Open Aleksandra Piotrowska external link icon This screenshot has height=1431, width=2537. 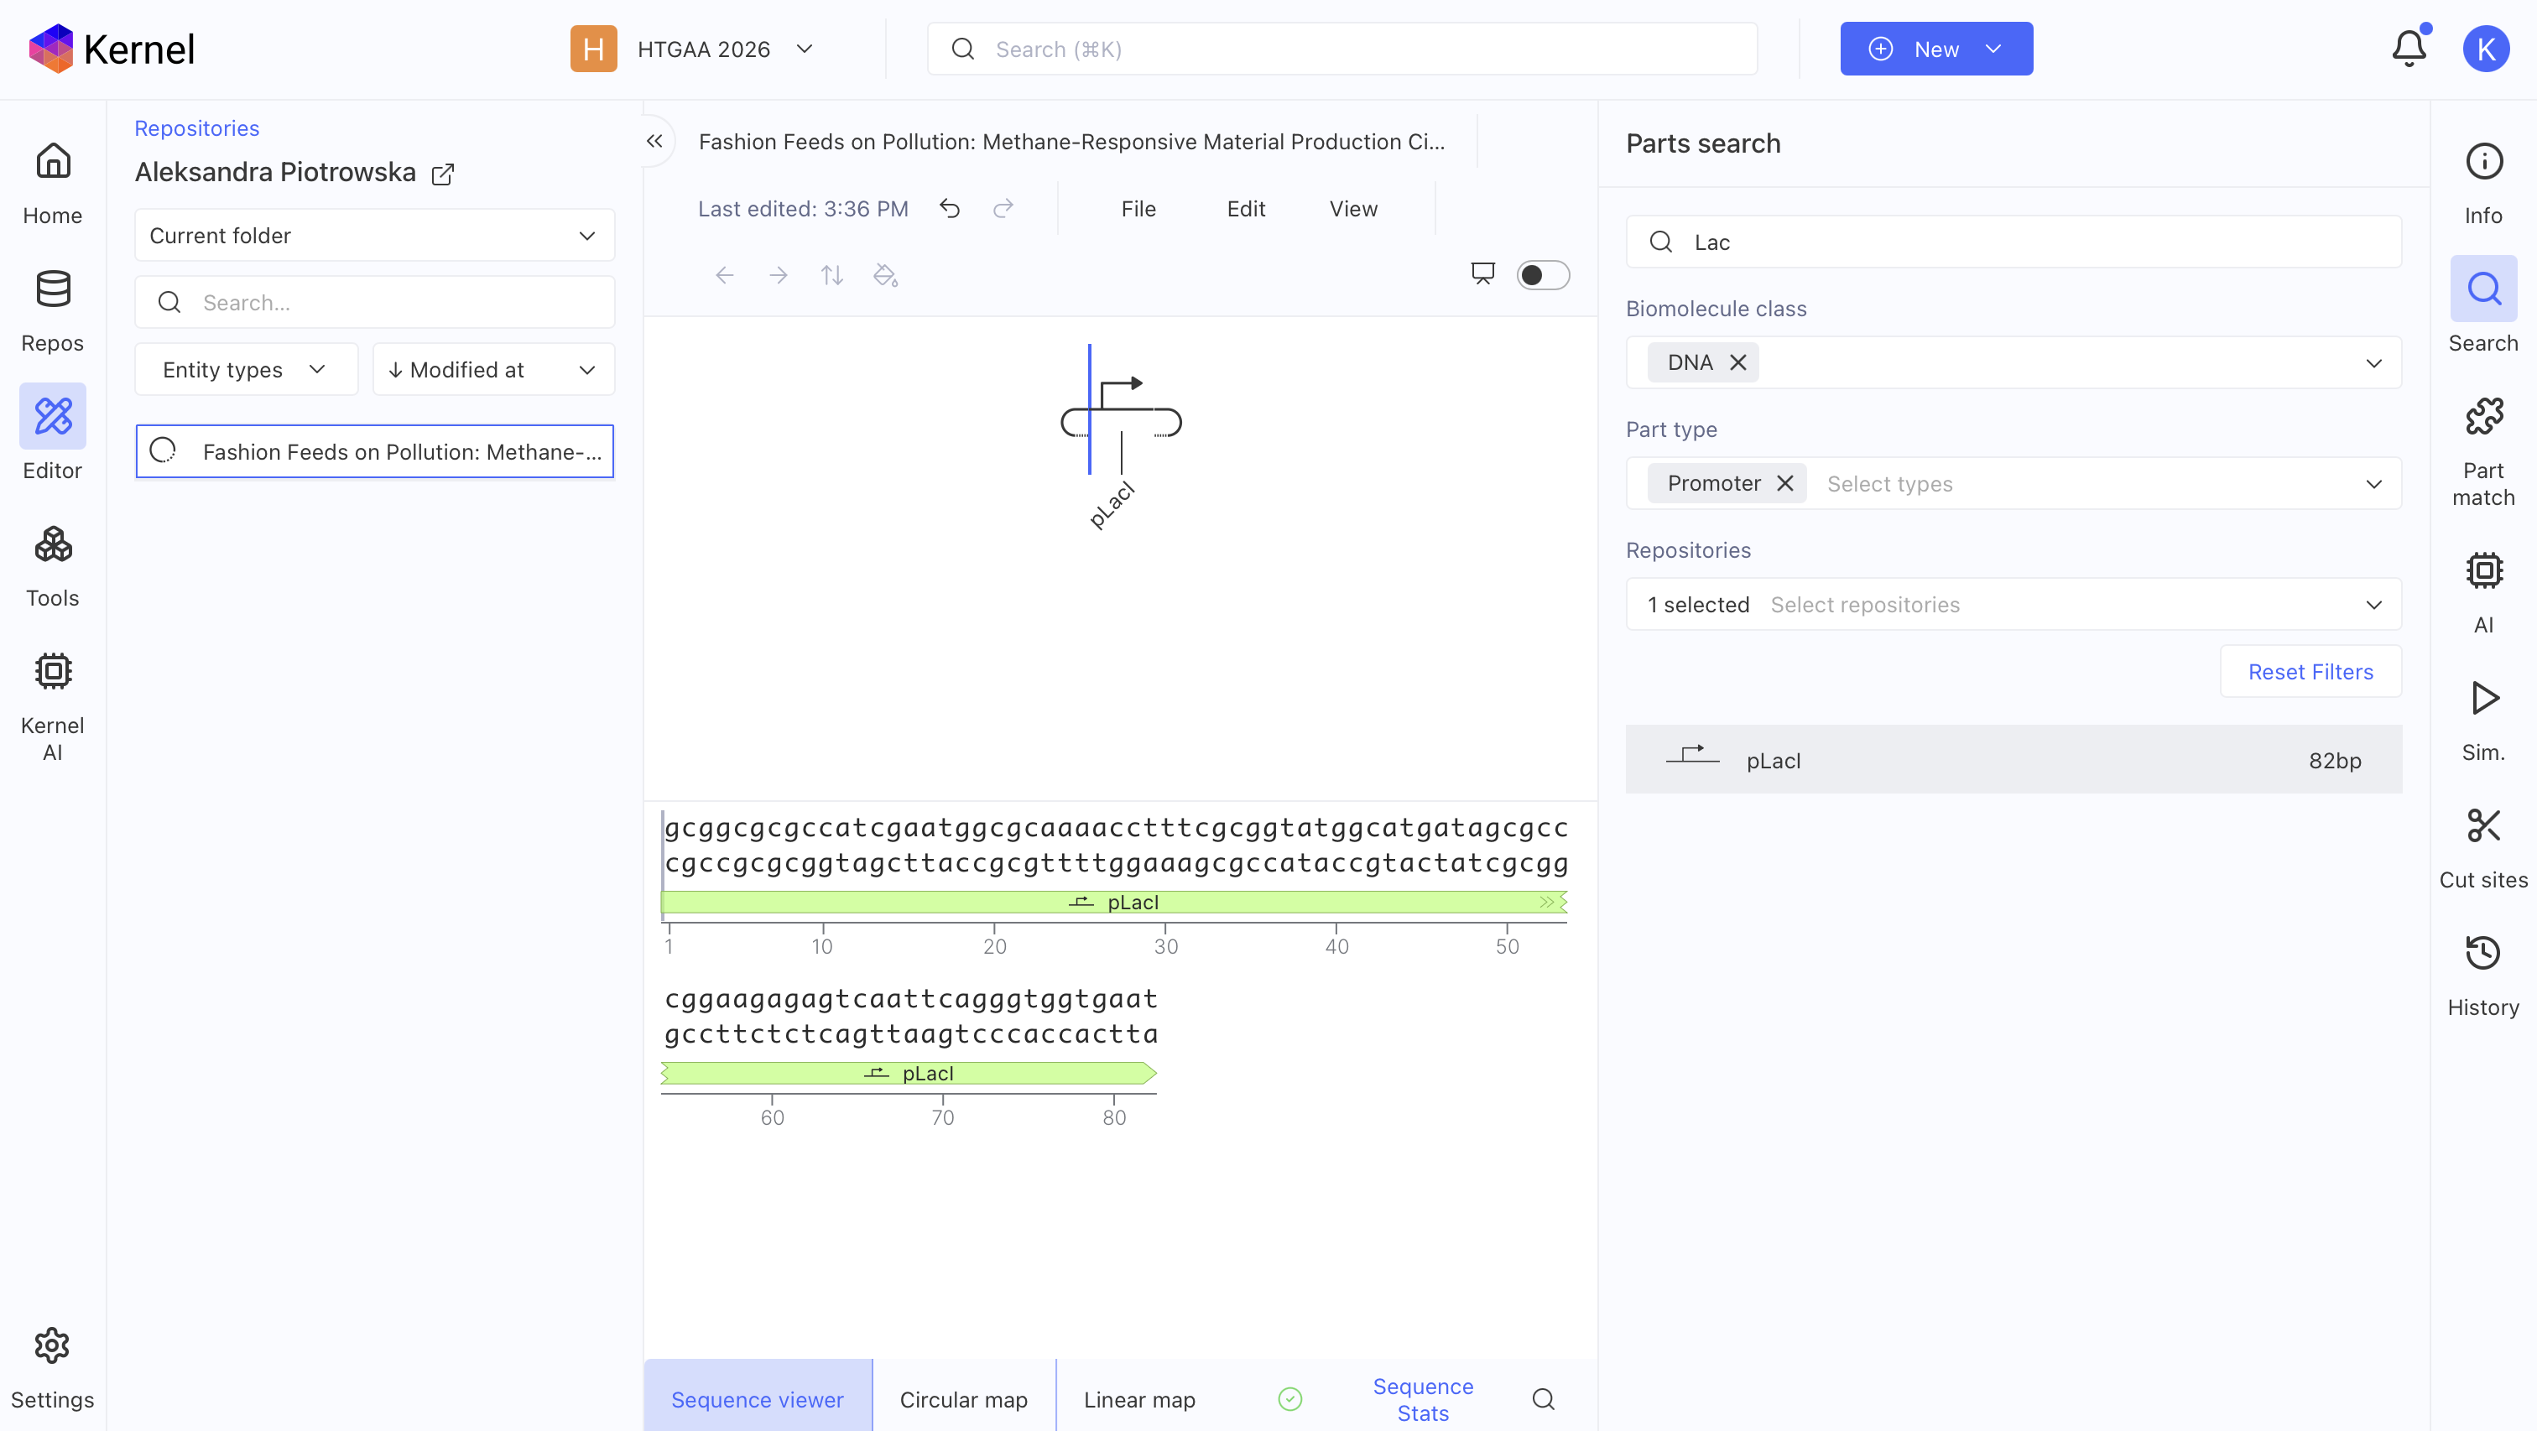pos(443,174)
